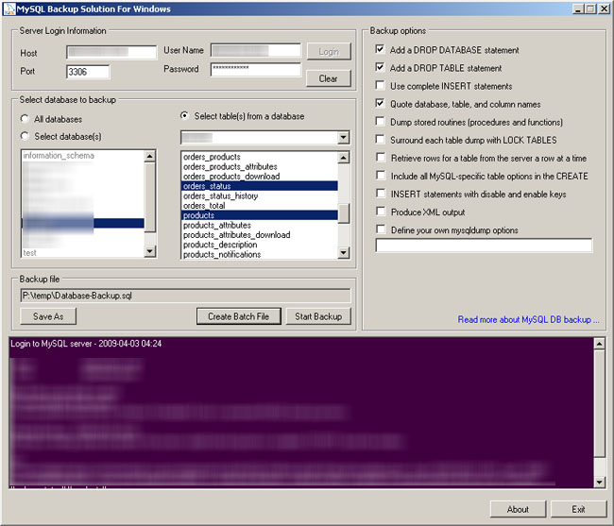Click the Login button
The width and height of the screenshot is (614, 526).
[x=329, y=51]
